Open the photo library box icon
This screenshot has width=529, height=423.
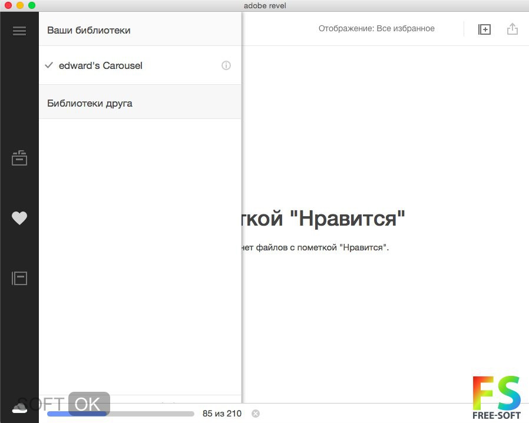coord(19,158)
